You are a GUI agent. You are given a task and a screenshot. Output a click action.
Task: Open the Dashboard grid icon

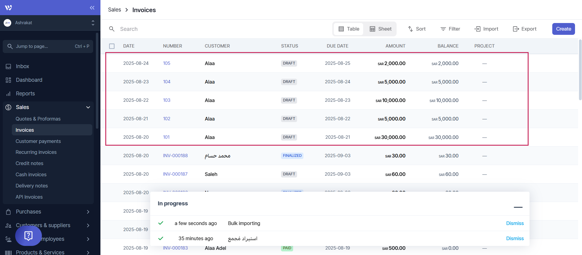click(x=8, y=80)
